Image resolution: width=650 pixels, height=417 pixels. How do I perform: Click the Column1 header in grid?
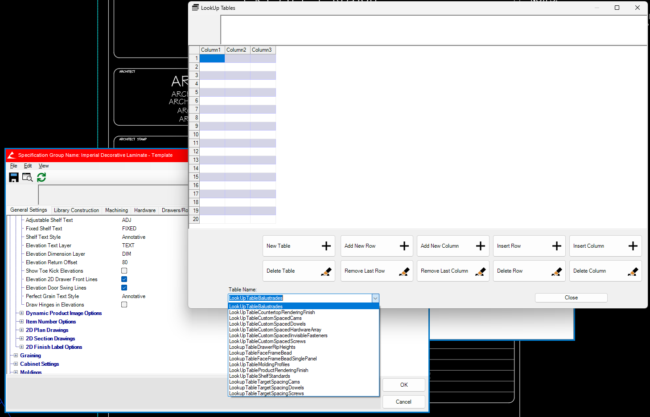pyautogui.click(x=212, y=50)
